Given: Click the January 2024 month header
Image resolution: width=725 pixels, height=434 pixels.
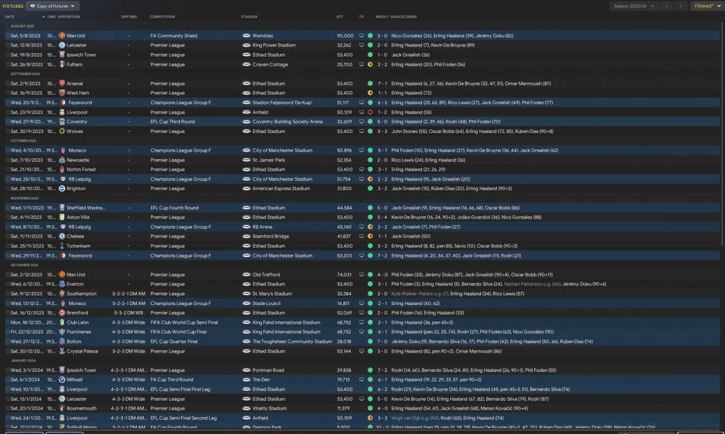Looking at the screenshot, I should click(23, 360).
